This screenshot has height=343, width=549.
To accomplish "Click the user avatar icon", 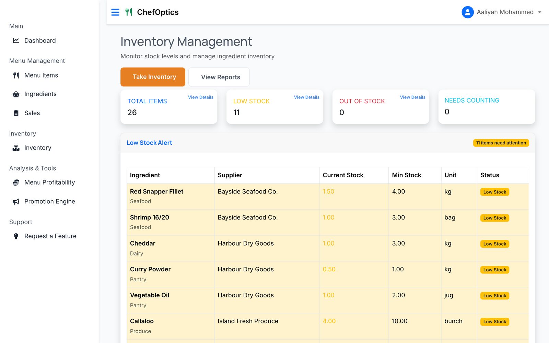I will [x=468, y=12].
